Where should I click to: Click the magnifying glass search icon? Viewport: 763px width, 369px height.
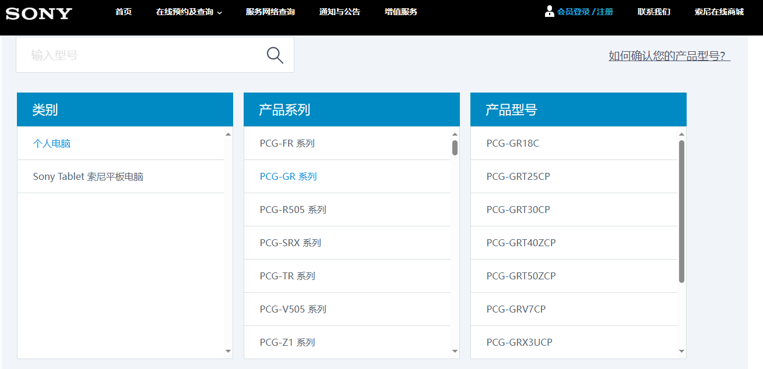point(275,54)
